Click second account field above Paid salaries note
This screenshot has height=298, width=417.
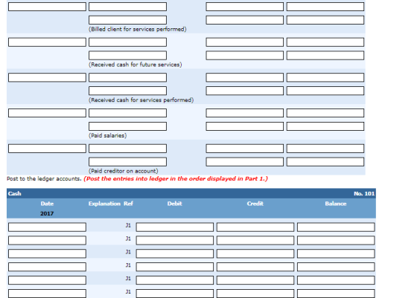tap(127, 126)
